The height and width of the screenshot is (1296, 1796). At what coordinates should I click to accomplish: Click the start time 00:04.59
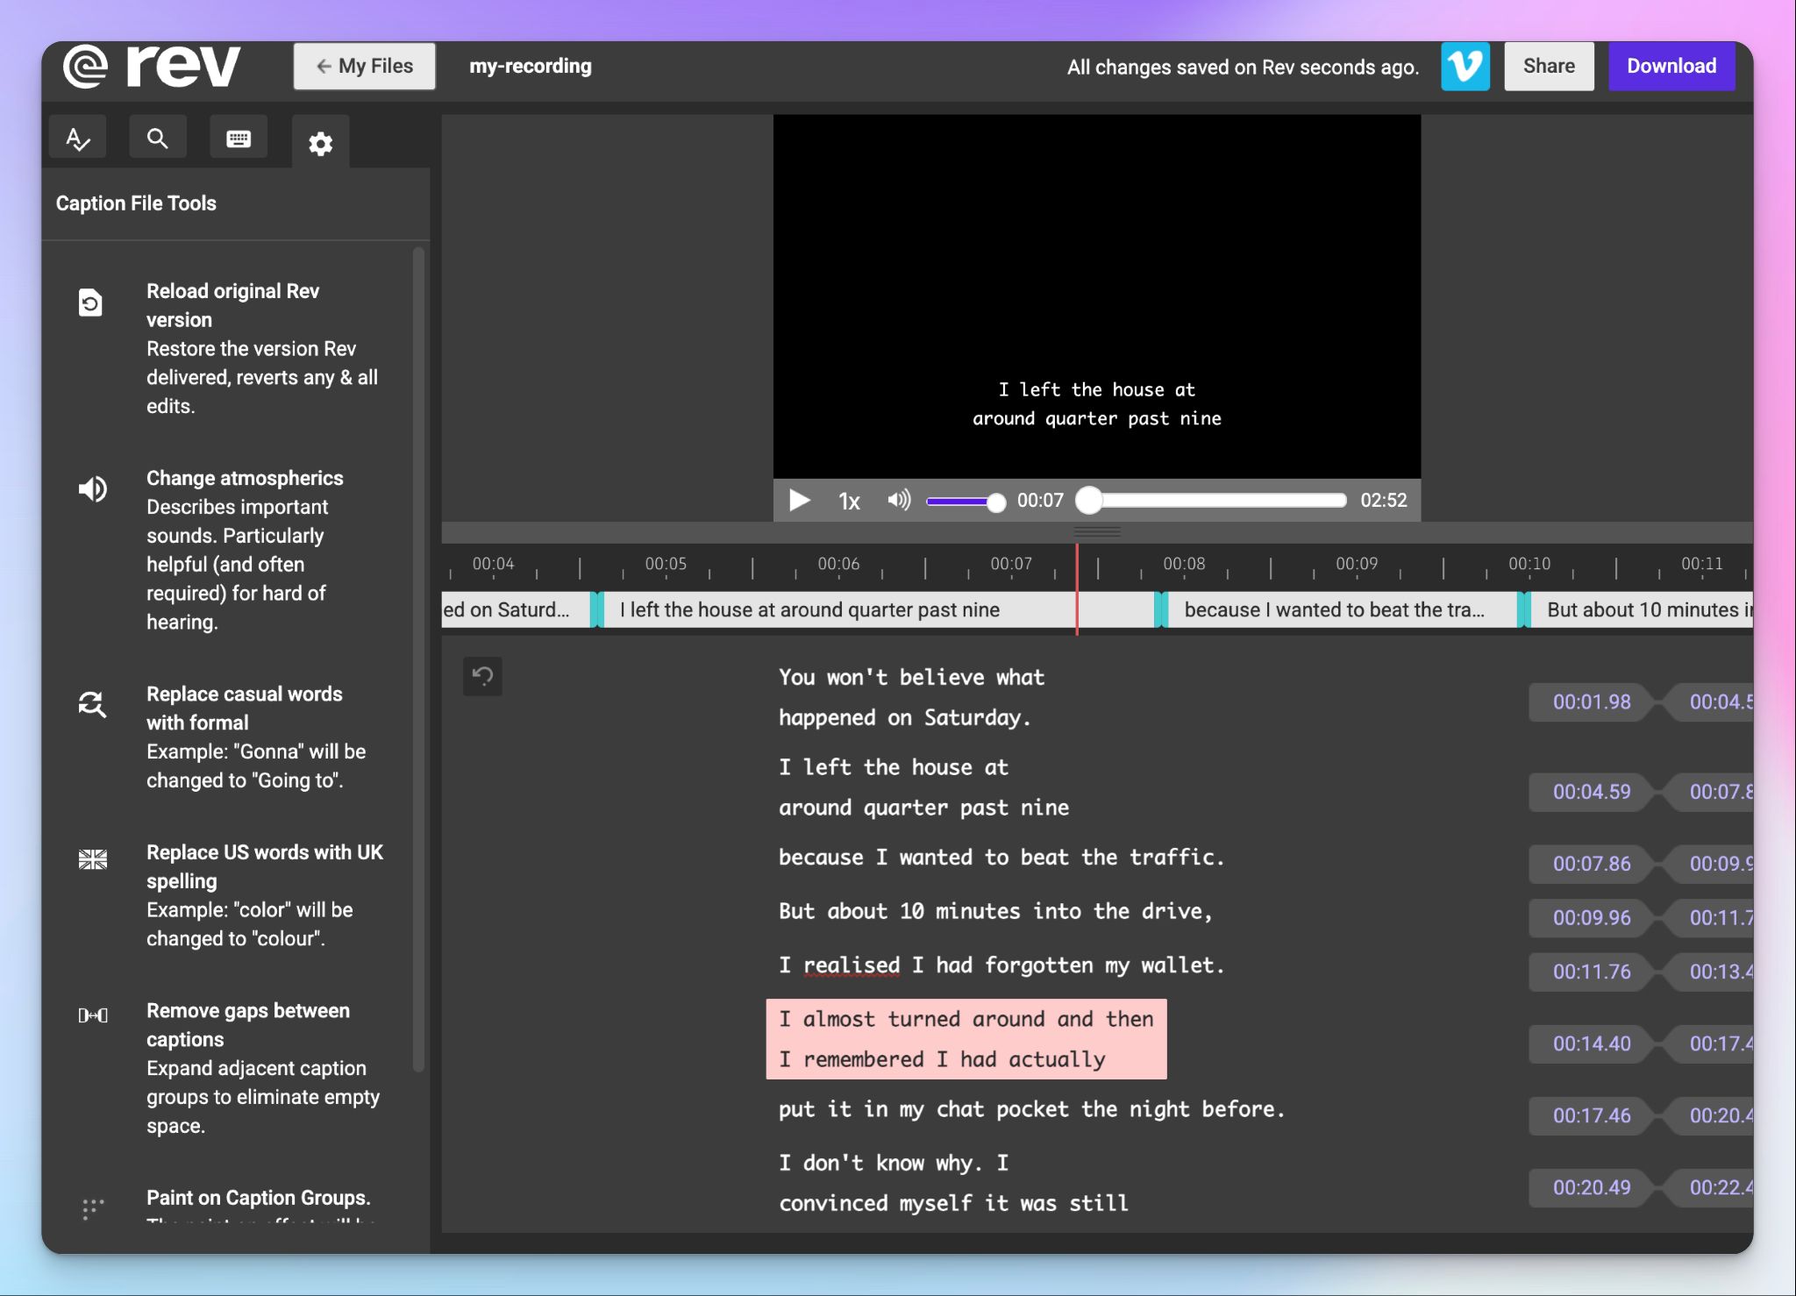coord(1591,792)
